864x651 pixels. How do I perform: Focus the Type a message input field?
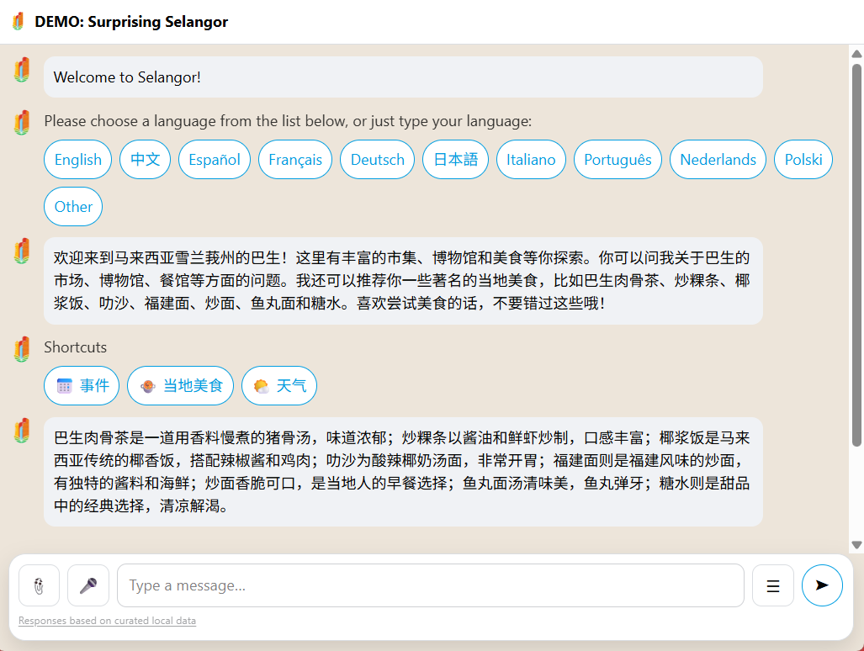click(430, 585)
